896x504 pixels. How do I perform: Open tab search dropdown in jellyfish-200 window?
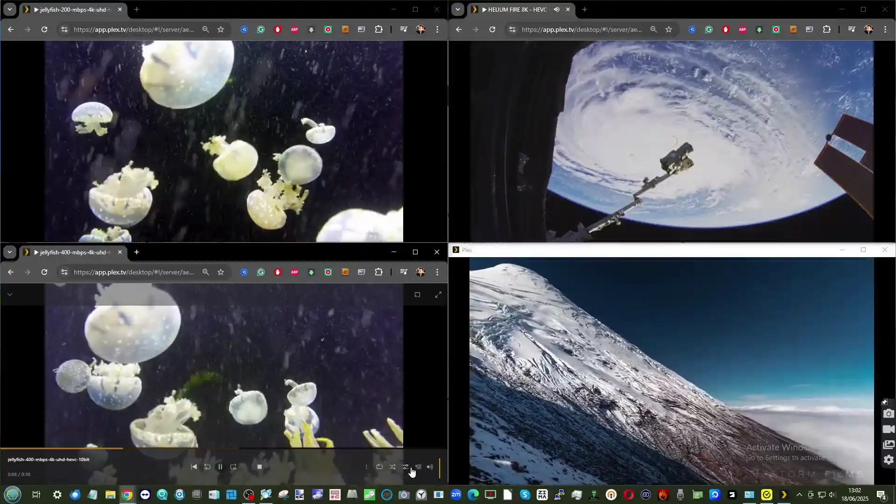pyautogui.click(x=10, y=9)
